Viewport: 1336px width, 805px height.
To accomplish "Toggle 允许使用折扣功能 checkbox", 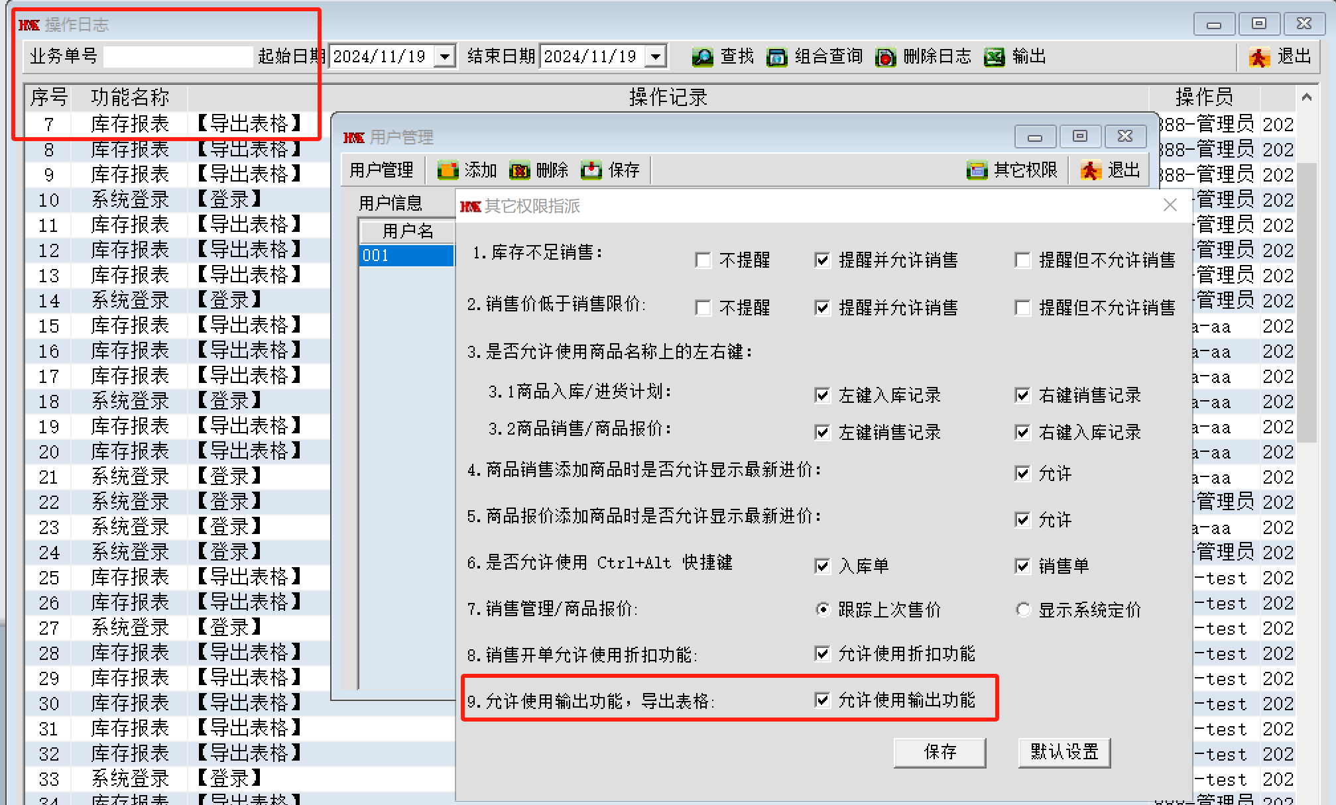I will [822, 654].
